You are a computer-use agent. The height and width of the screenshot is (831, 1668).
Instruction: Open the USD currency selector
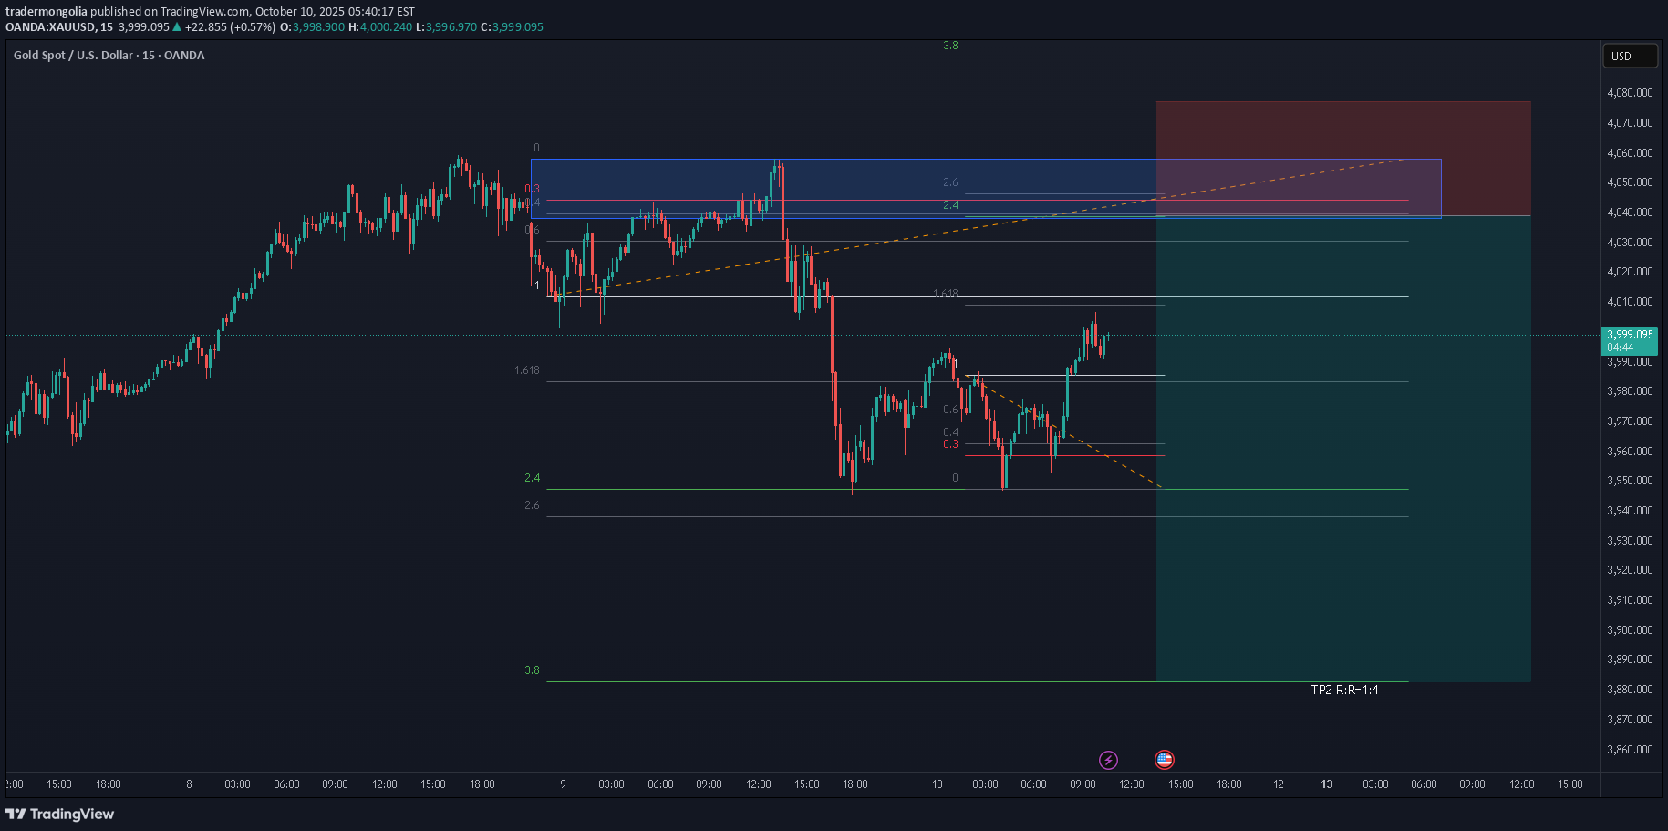coord(1630,57)
